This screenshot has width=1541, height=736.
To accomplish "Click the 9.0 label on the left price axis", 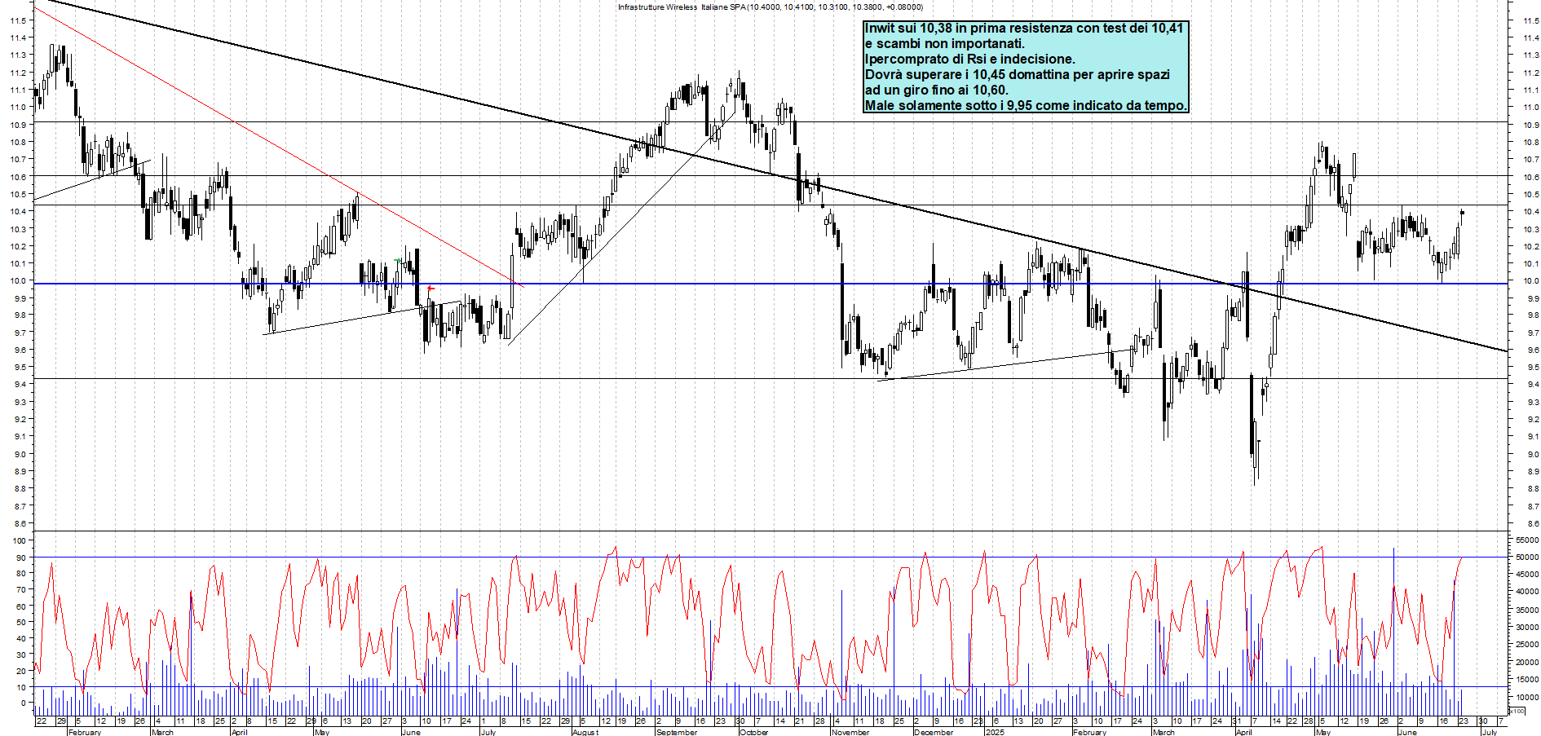I will click(x=20, y=455).
